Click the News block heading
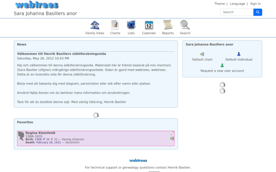 coord(22,44)
